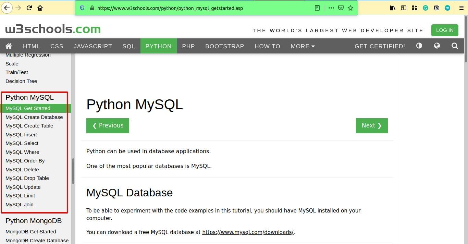
Task: Click the green Previous button
Action: (108, 125)
